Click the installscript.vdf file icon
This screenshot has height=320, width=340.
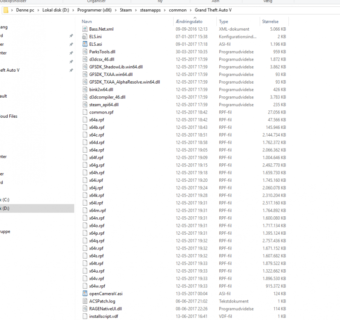[85, 316]
